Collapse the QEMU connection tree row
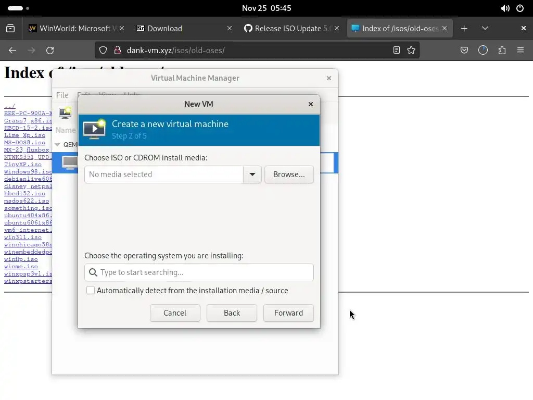Screen dimensions: 533x400 click(57, 145)
